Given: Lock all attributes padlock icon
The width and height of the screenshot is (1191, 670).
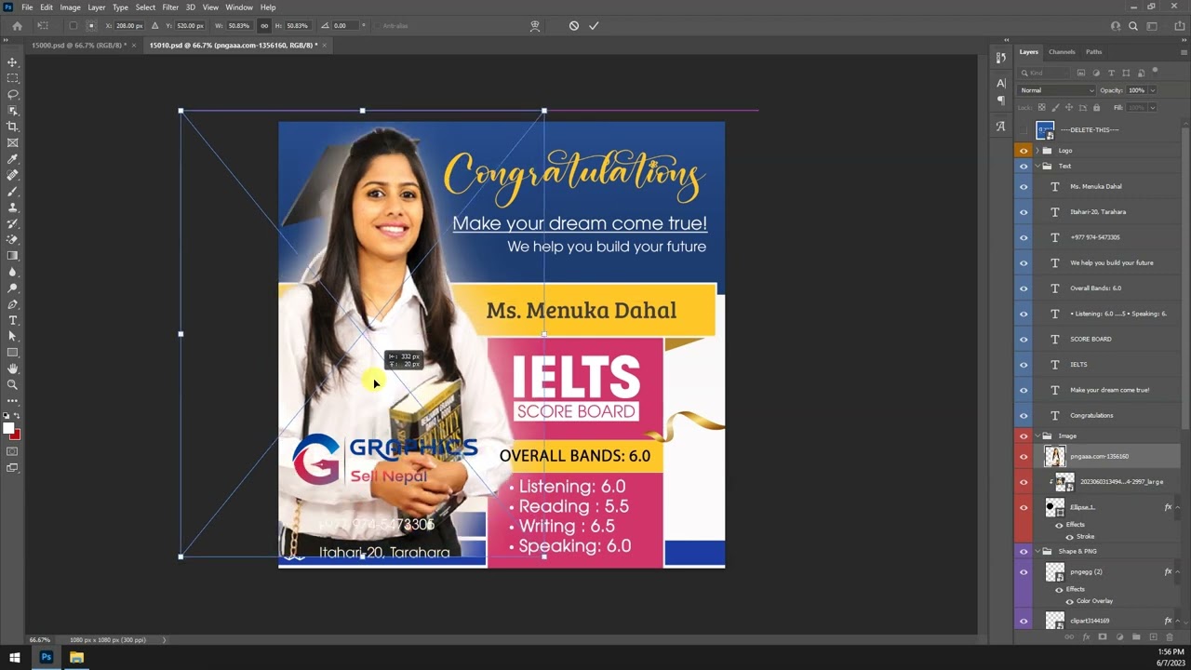Looking at the screenshot, I should click(1096, 107).
